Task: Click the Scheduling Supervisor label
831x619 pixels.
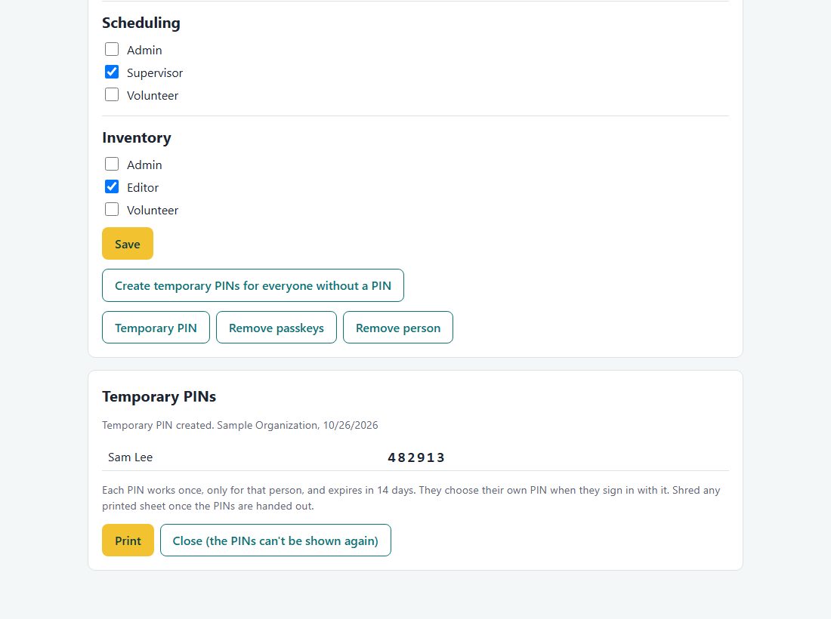Action: point(155,73)
